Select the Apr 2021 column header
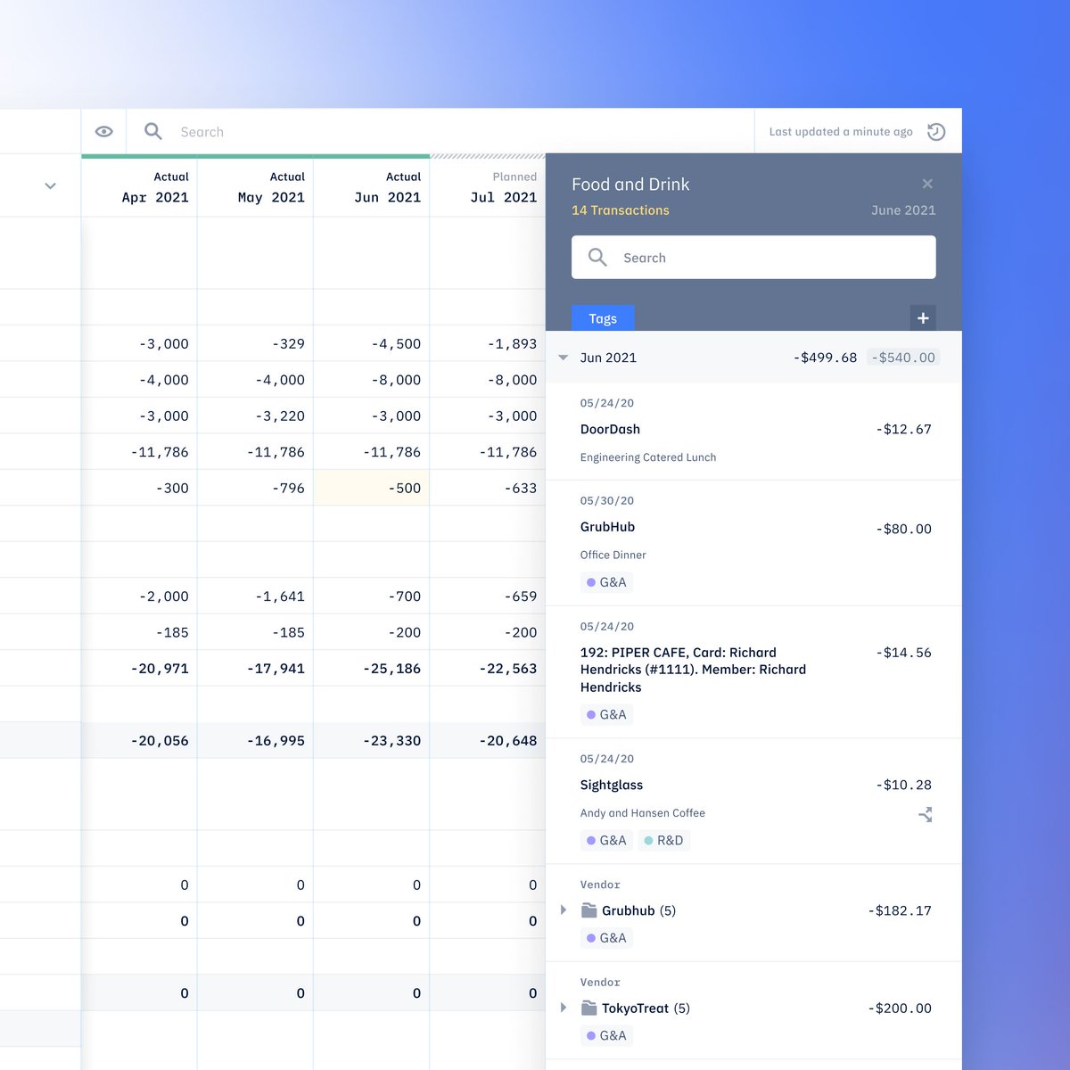Image resolution: width=1070 pixels, height=1070 pixels. (x=139, y=187)
